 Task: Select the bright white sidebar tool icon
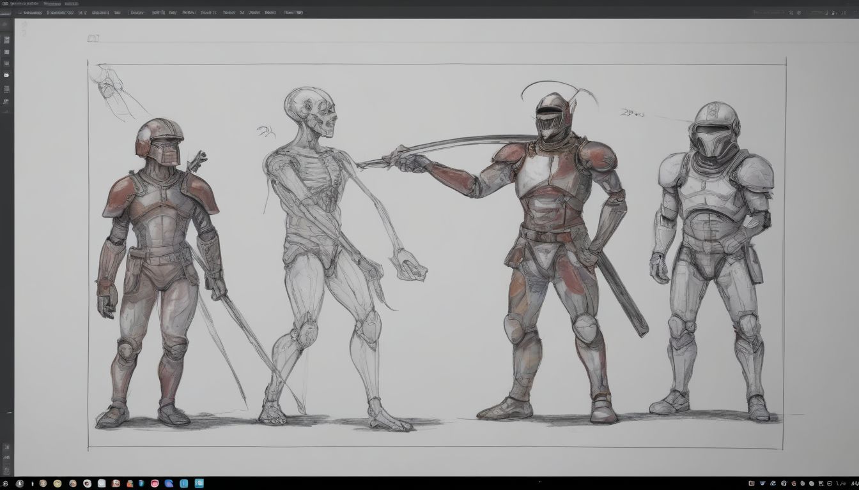tap(6, 75)
